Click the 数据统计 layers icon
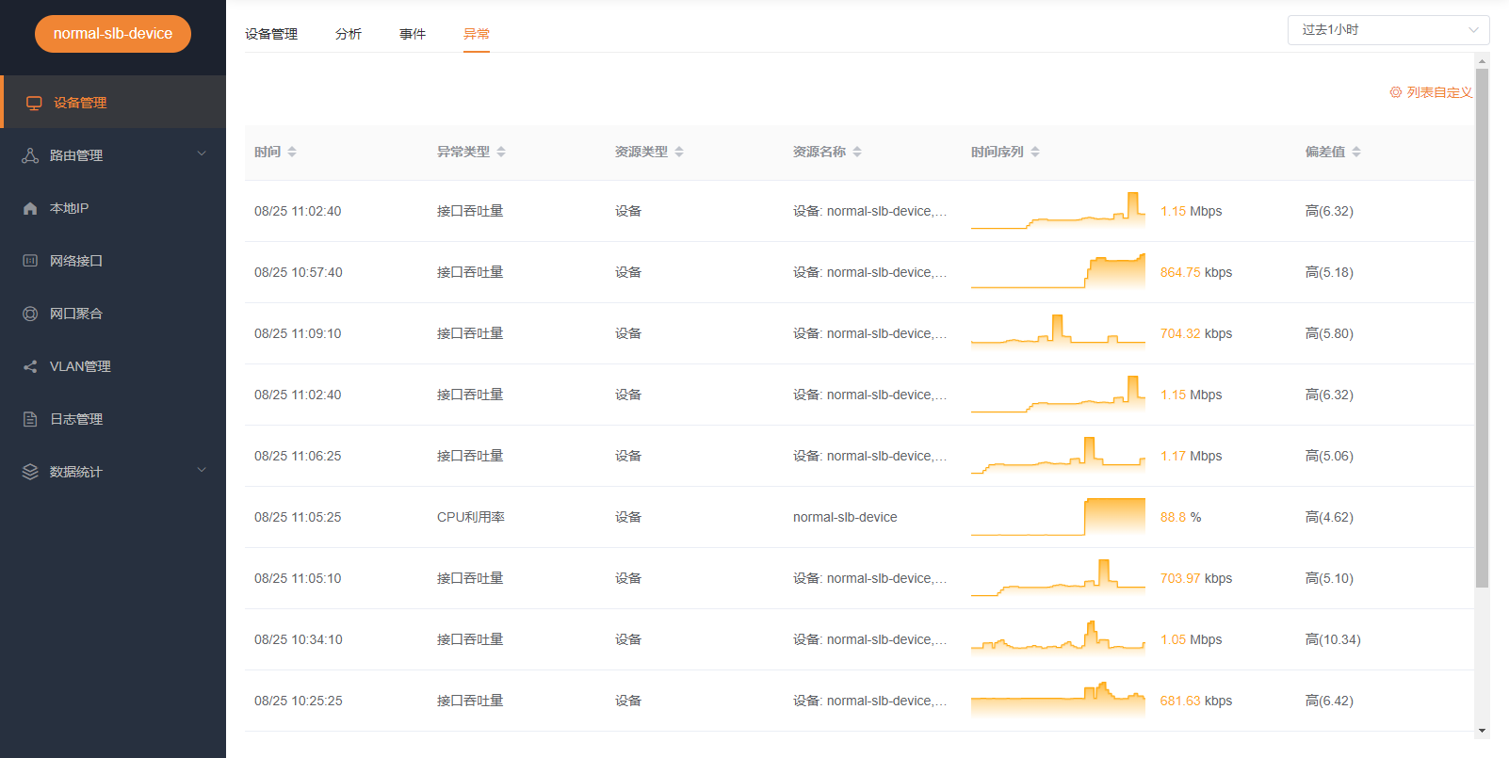The height and width of the screenshot is (758, 1509). tap(30, 472)
